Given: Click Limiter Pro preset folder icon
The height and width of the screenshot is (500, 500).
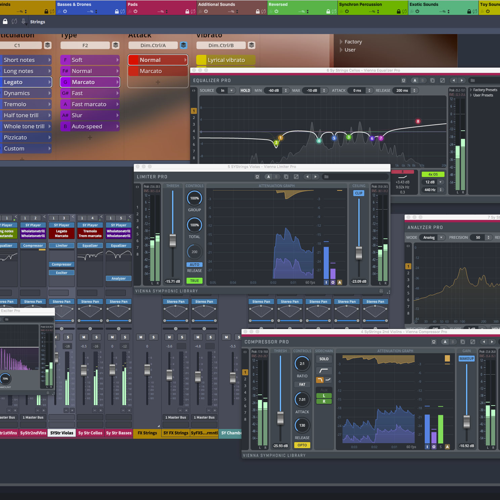Looking at the screenshot, I should coord(326,177).
